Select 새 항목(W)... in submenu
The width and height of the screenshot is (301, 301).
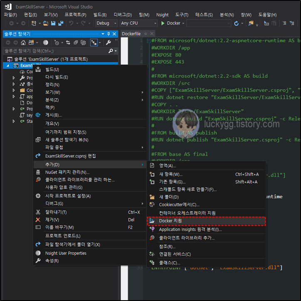tap(206, 174)
